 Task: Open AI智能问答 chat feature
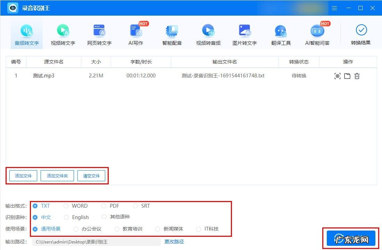click(317, 35)
